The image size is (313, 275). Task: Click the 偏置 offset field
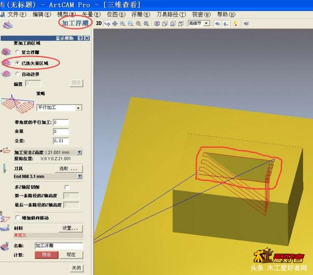click(x=33, y=83)
